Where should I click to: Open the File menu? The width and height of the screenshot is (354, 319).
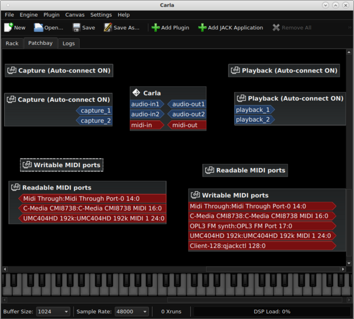click(9, 15)
